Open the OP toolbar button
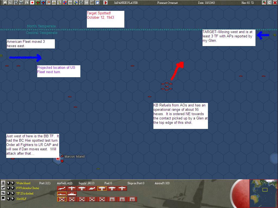The image size is (278, 208). pyautogui.click(x=87, y=3)
